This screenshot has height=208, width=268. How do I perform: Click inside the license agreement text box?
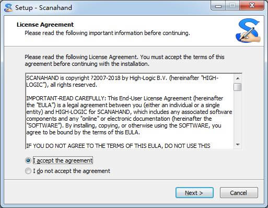coord(130,111)
